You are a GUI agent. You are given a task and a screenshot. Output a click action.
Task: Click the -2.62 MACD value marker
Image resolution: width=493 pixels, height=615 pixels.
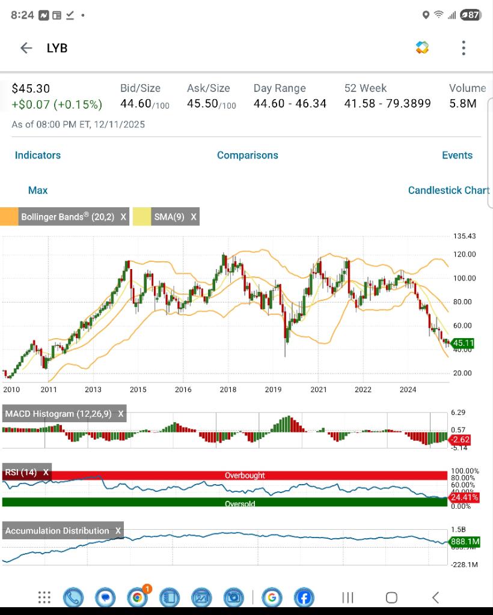click(459, 440)
